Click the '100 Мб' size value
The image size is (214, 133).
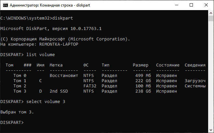(x=143, y=86)
